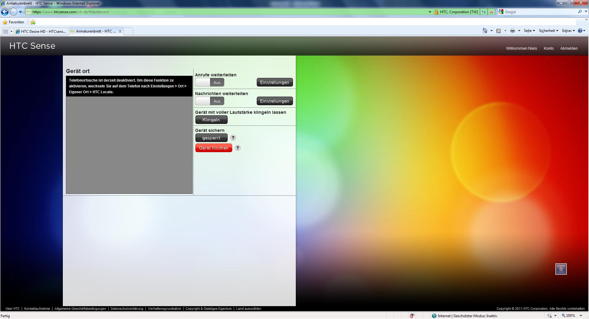The width and height of the screenshot is (589, 319).
Task: Toggle Anrufe weiterleiten switch
Action: tap(210, 83)
